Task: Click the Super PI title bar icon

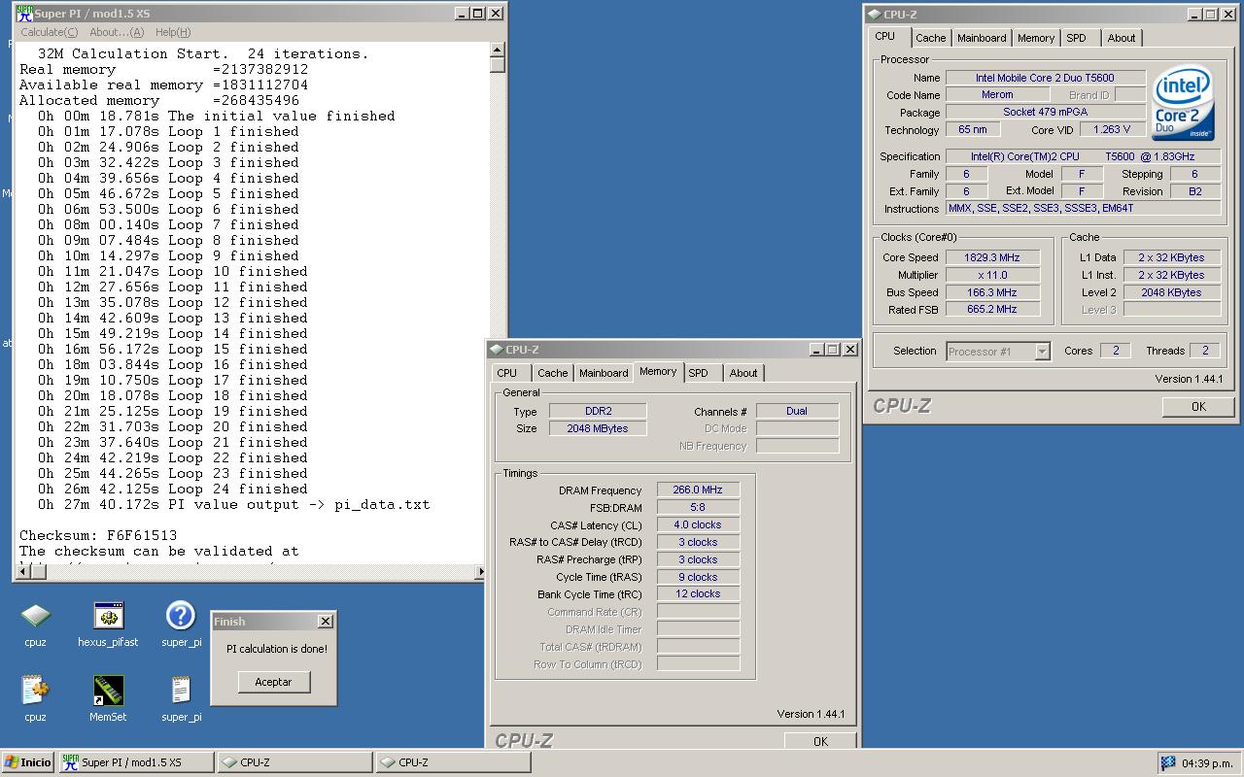Action: tap(24, 13)
